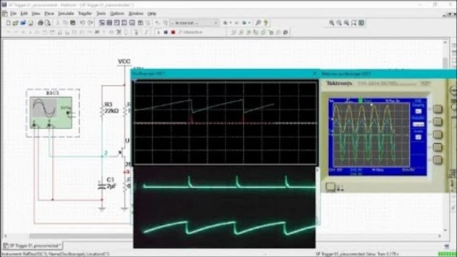Click the Full screen icon
The height and width of the screenshot is (257, 457).
[x=361, y=23]
